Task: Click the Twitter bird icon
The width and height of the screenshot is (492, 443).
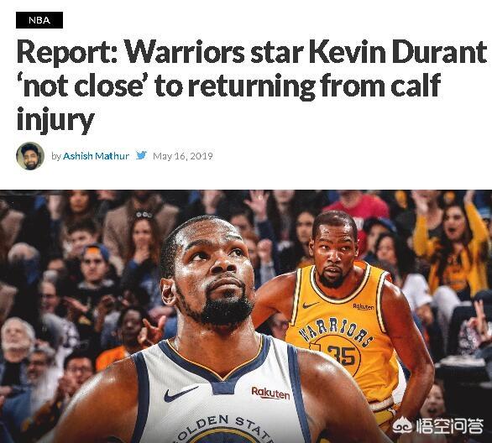Action: pos(141,155)
